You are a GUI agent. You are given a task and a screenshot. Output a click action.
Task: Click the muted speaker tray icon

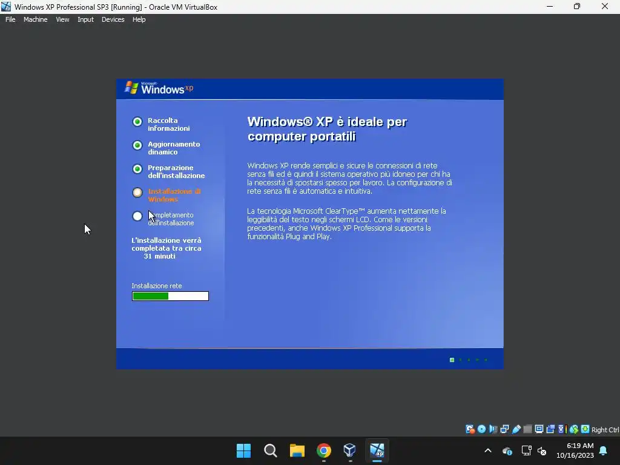click(x=542, y=450)
